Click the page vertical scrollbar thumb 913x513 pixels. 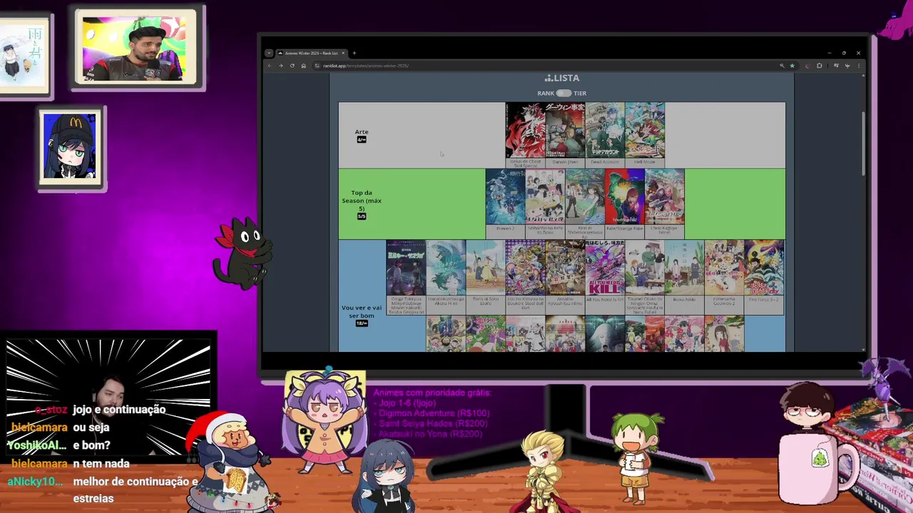pyautogui.click(x=863, y=144)
